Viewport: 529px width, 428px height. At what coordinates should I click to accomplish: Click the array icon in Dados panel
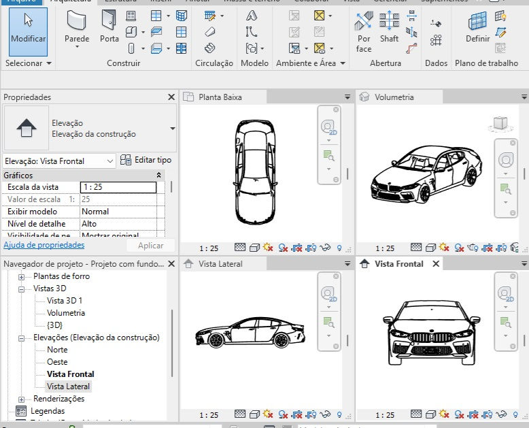[x=436, y=41]
